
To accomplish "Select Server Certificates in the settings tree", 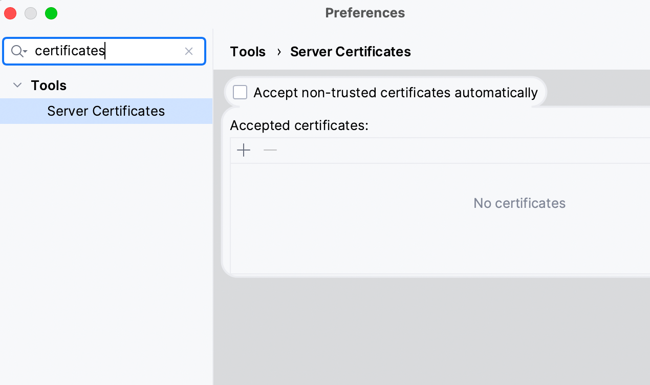I will 106,111.
